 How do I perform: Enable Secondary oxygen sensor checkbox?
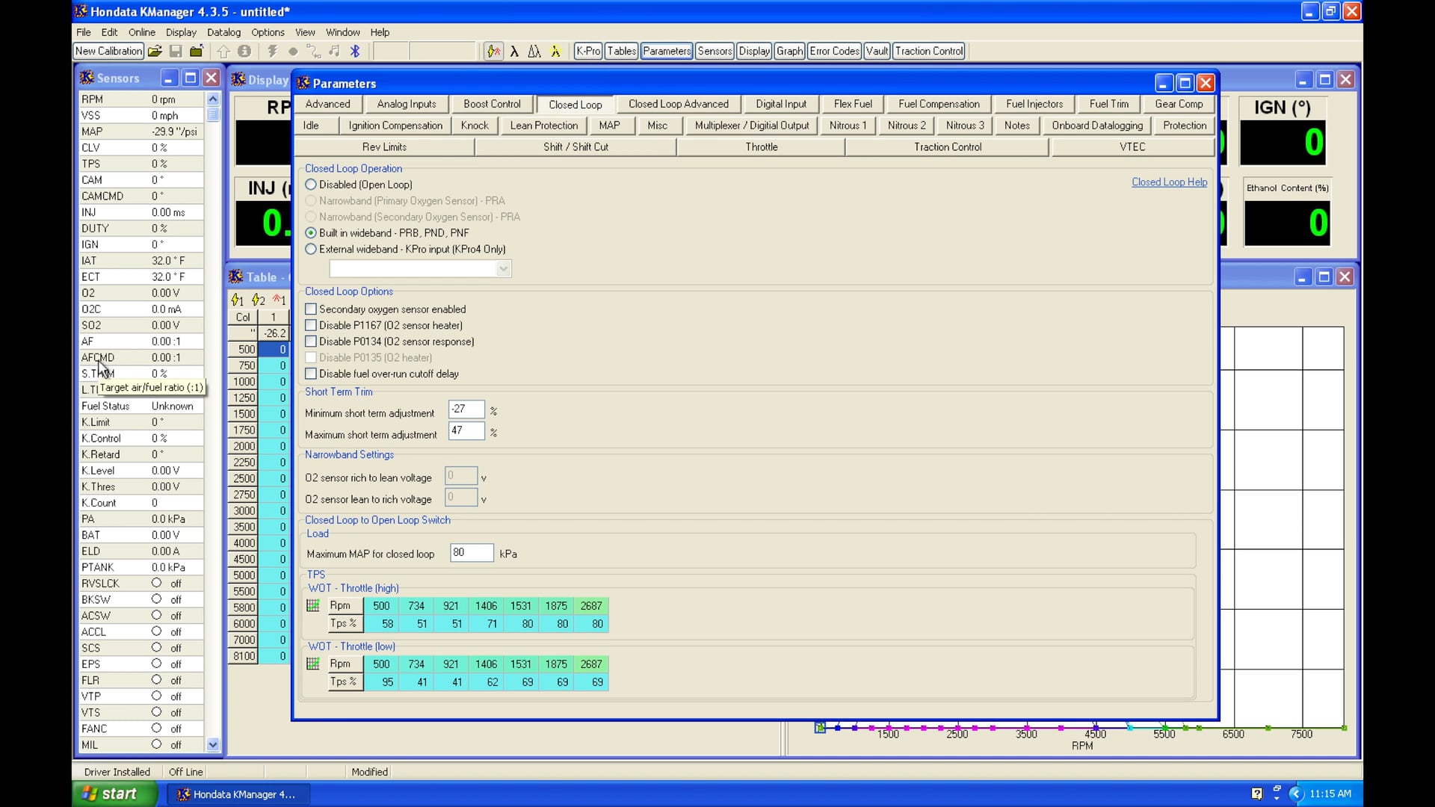coord(311,309)
